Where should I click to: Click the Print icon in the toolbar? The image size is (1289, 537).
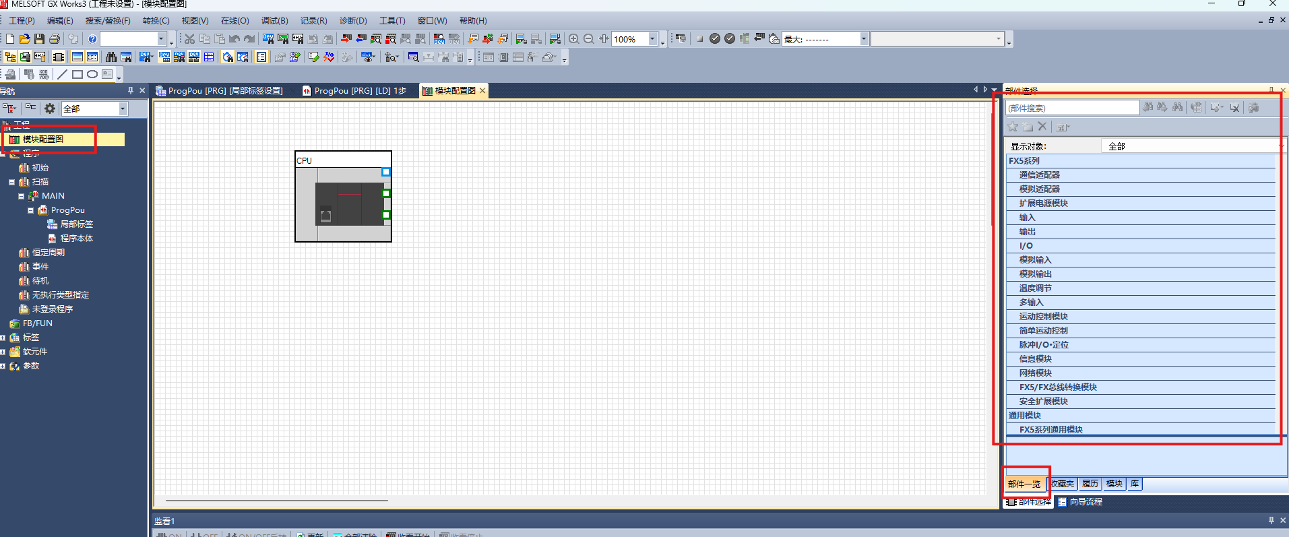[55, 39]
